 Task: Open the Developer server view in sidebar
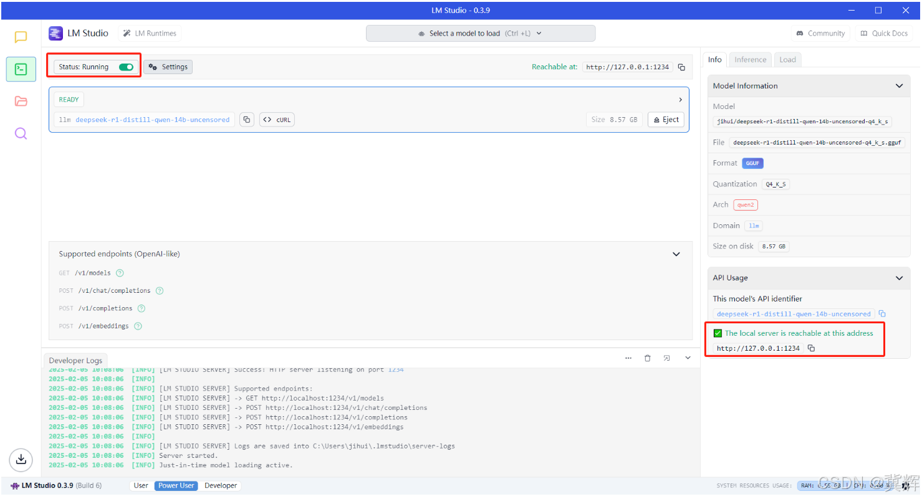click(21, 69)
